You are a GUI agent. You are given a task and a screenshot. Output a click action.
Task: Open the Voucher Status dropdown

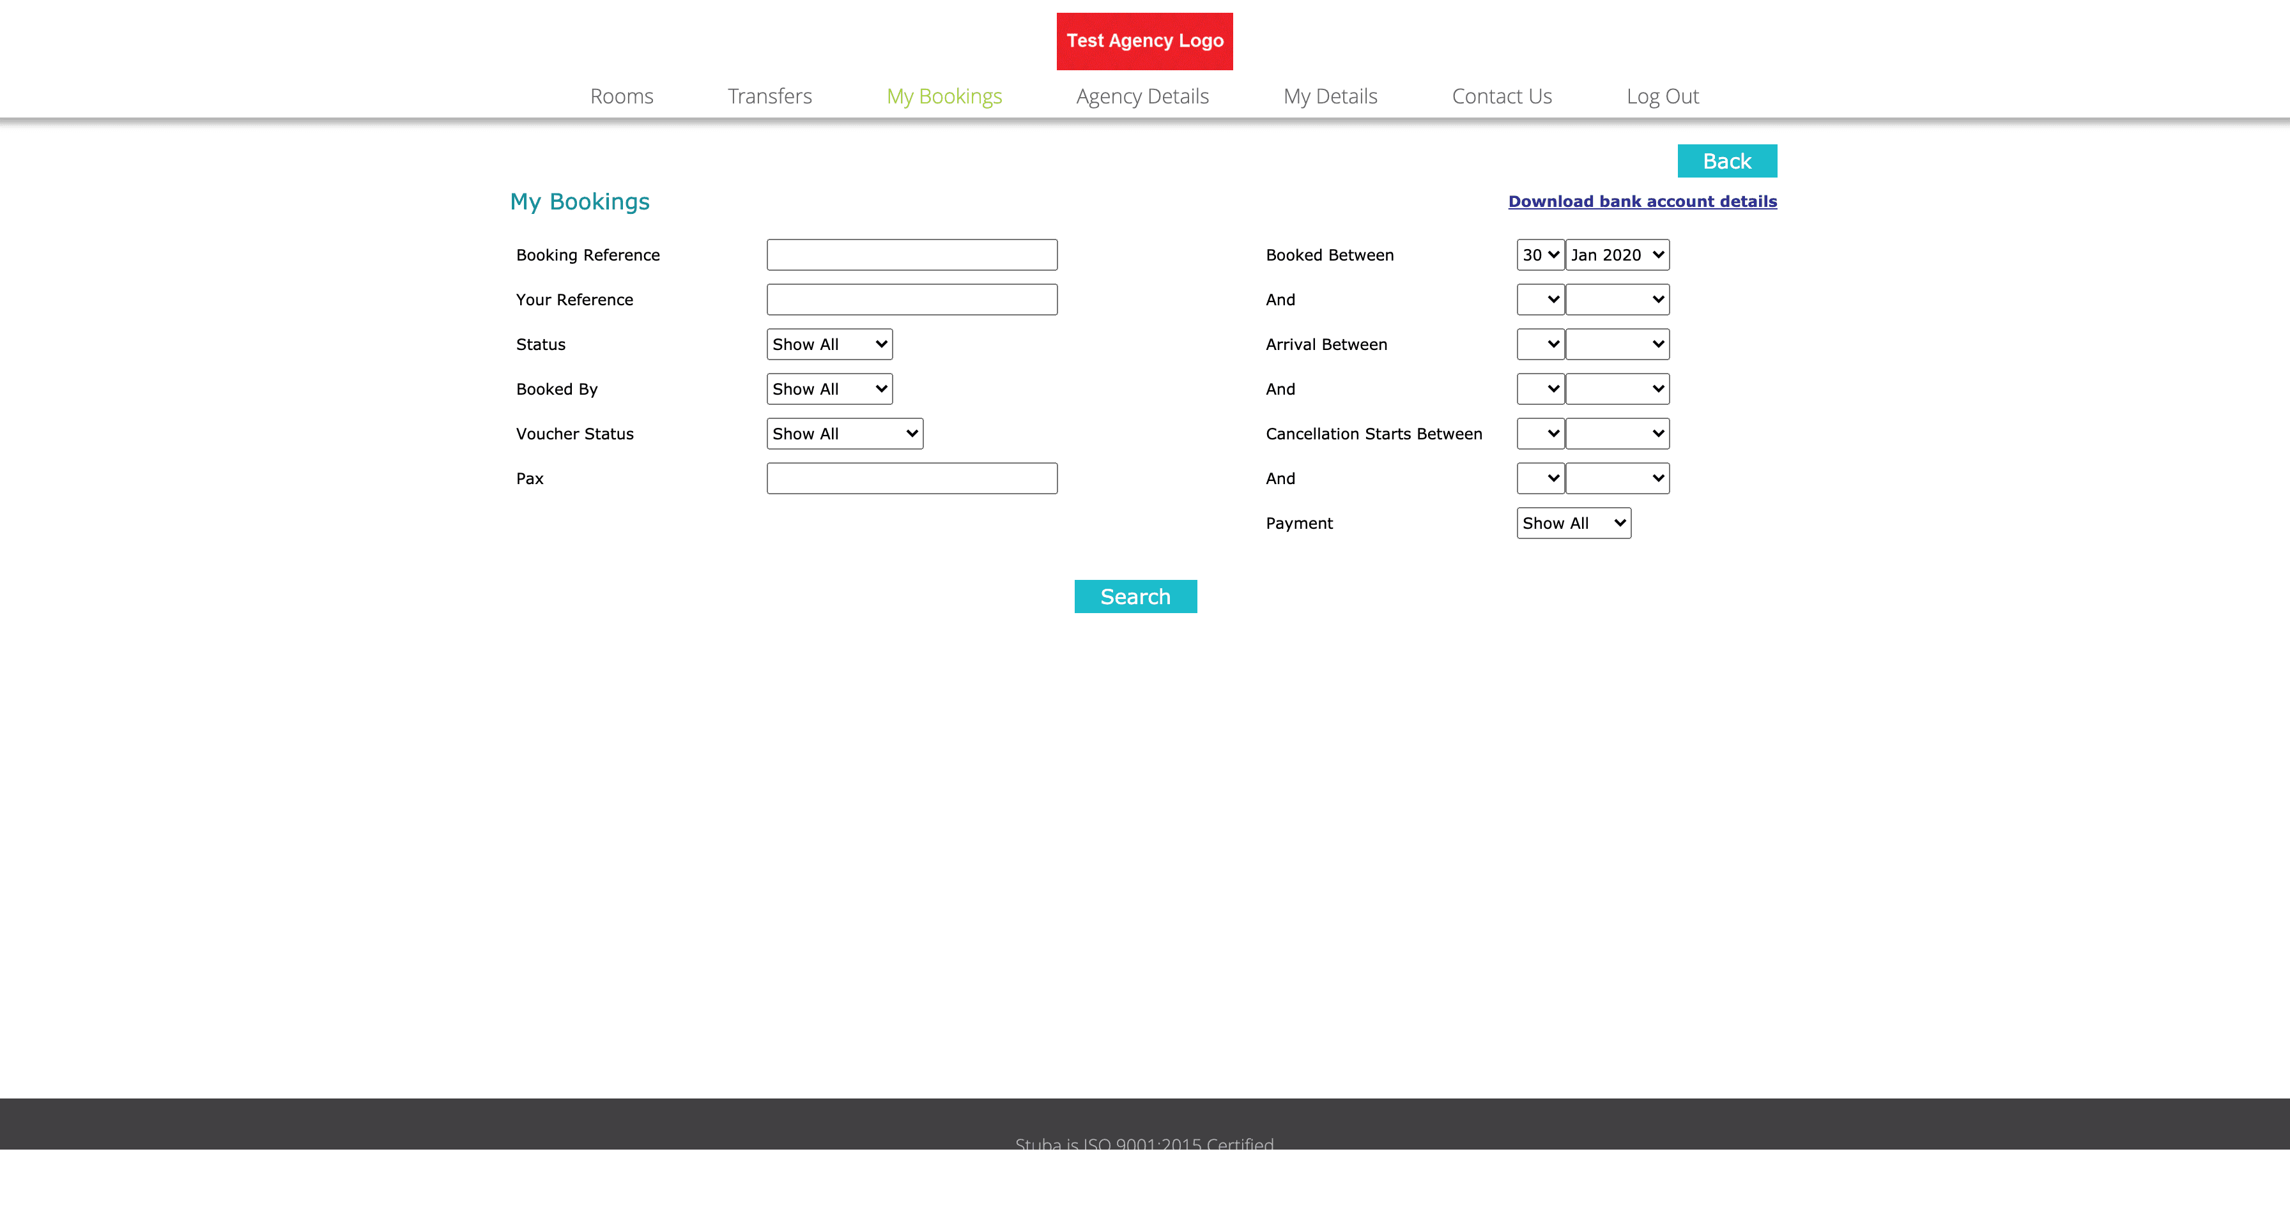pos(843,434)
